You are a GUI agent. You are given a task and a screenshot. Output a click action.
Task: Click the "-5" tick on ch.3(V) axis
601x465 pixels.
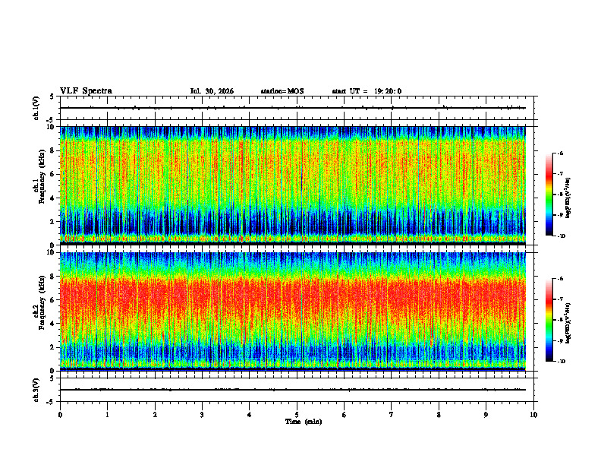51,402
